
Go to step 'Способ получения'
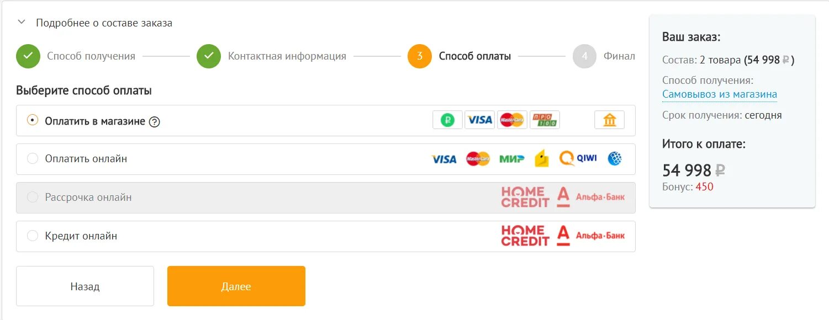(x=28, y=56)
